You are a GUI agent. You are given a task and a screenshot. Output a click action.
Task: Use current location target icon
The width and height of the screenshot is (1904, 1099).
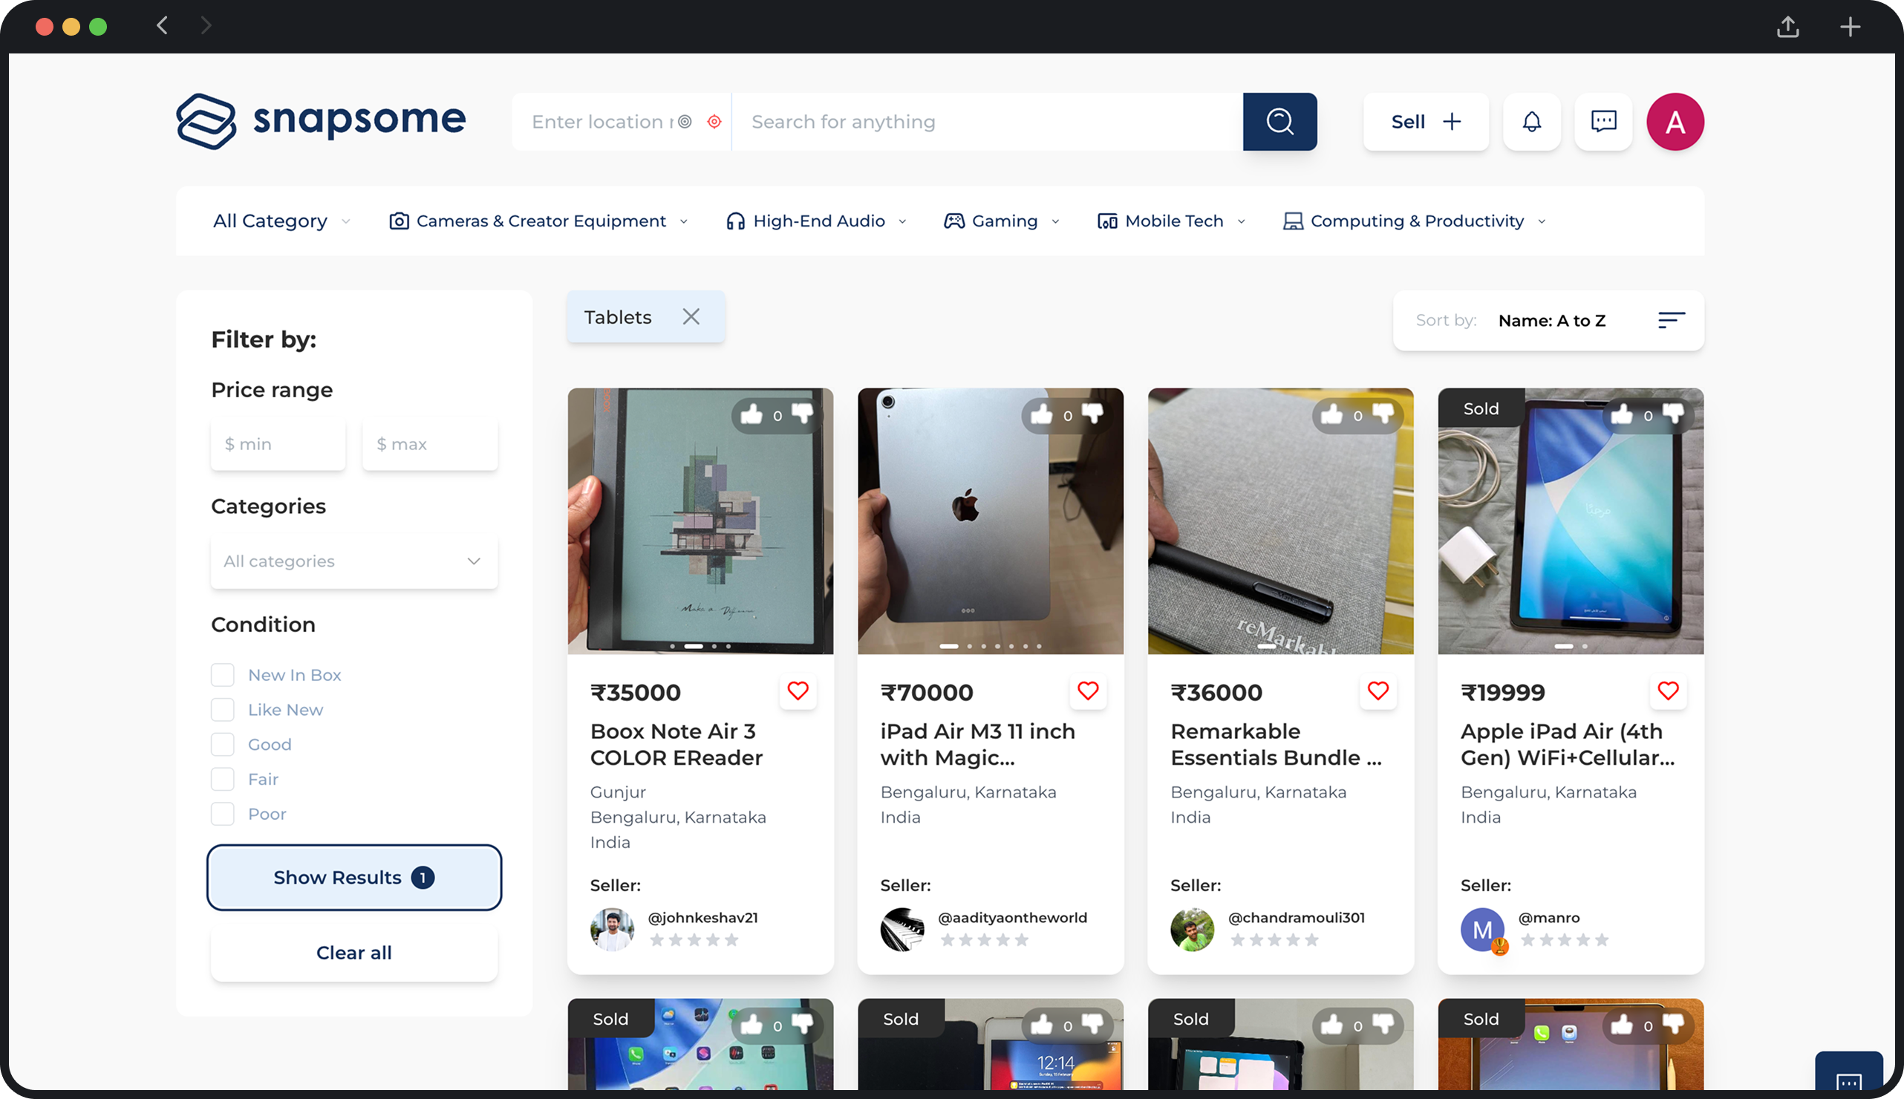tap(714, 122)
